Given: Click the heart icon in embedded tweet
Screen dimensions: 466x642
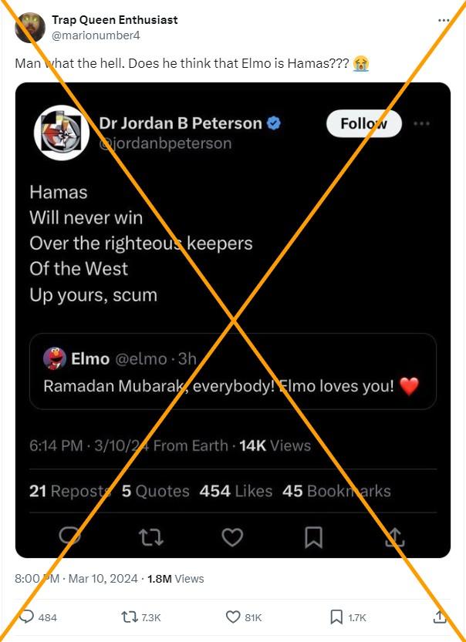Looking at the screenshot, I should [x=232, y=536].
